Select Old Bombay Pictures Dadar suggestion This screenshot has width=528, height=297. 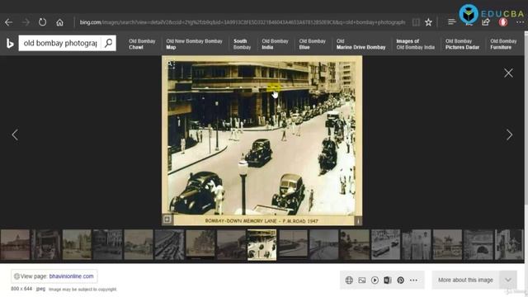click(462, 44)
